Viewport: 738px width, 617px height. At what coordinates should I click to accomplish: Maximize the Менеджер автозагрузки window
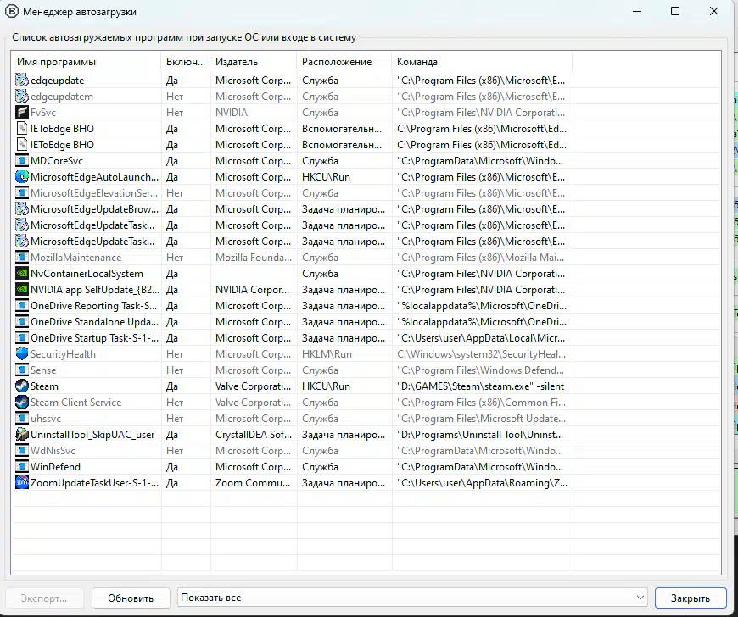(675, 11)
